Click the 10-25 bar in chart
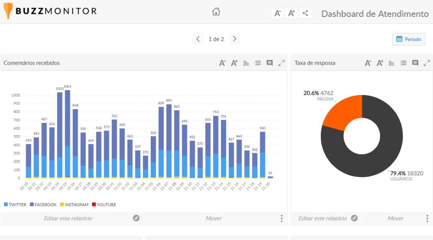 [x=67, y=130]
